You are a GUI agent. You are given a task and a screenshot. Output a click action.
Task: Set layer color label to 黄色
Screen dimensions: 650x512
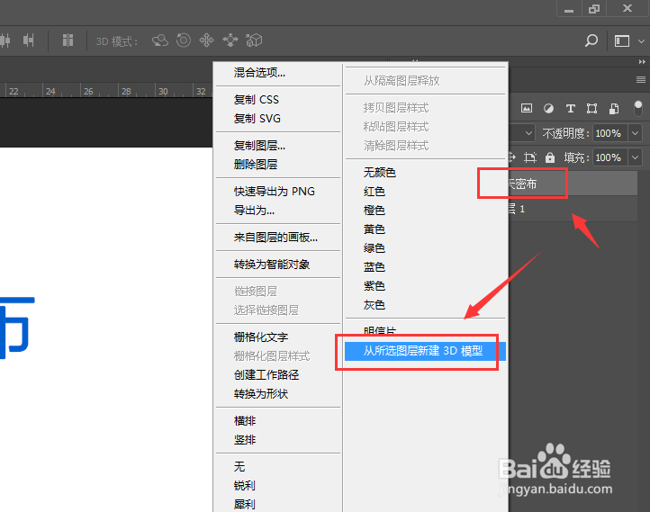click(375, 229)
